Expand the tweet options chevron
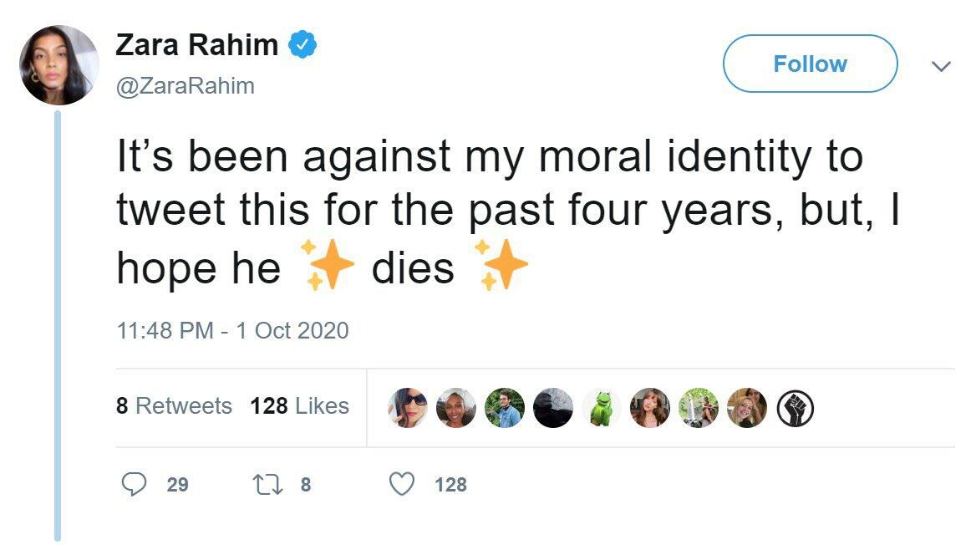976x545 pixels. click(x=941, y=66)
